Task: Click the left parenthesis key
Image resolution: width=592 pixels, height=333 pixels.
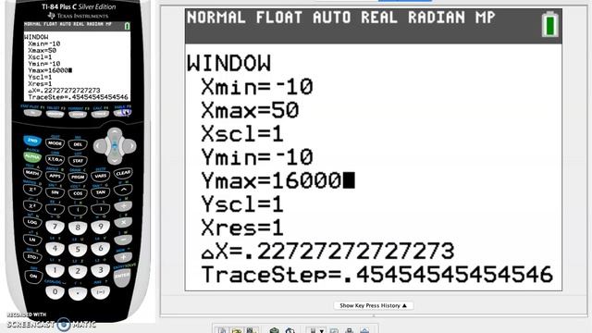Action: (x=78, y=209)
